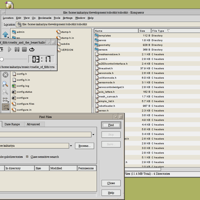Open the geometry folder icon
Image resolution: width=200 pixels, height=200 pixels.
coord(96,45)
